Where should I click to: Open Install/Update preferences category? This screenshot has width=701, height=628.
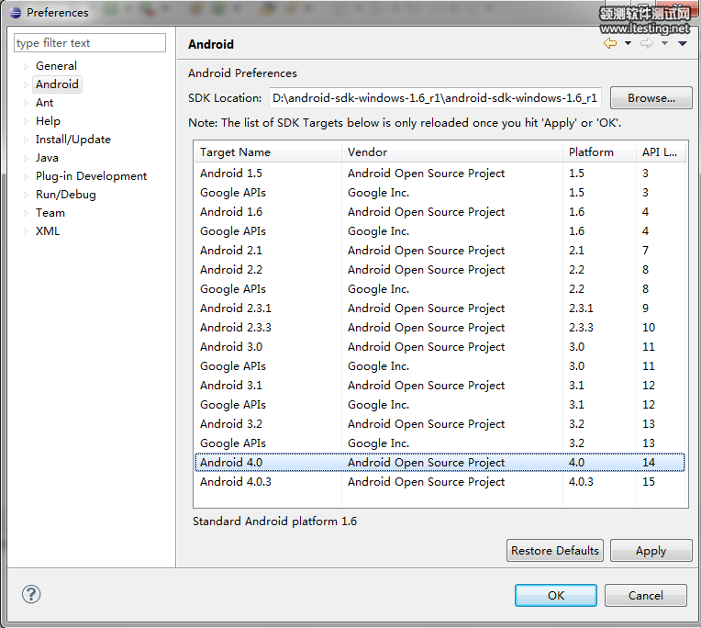point(73,140)
